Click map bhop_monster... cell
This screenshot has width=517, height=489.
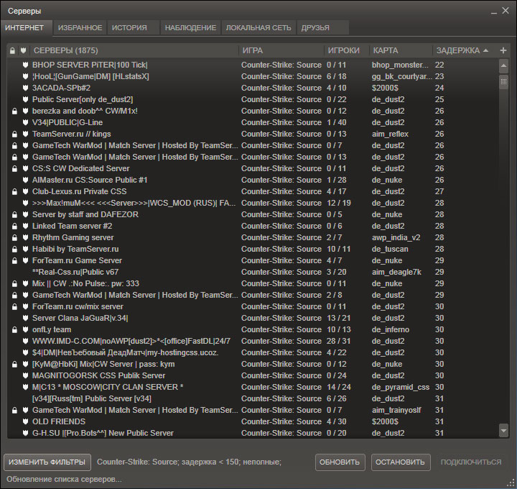(x=400, y=65)
